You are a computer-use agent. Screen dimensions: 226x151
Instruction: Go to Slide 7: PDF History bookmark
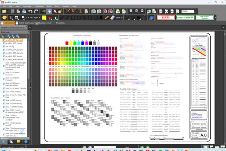[13, 92]
